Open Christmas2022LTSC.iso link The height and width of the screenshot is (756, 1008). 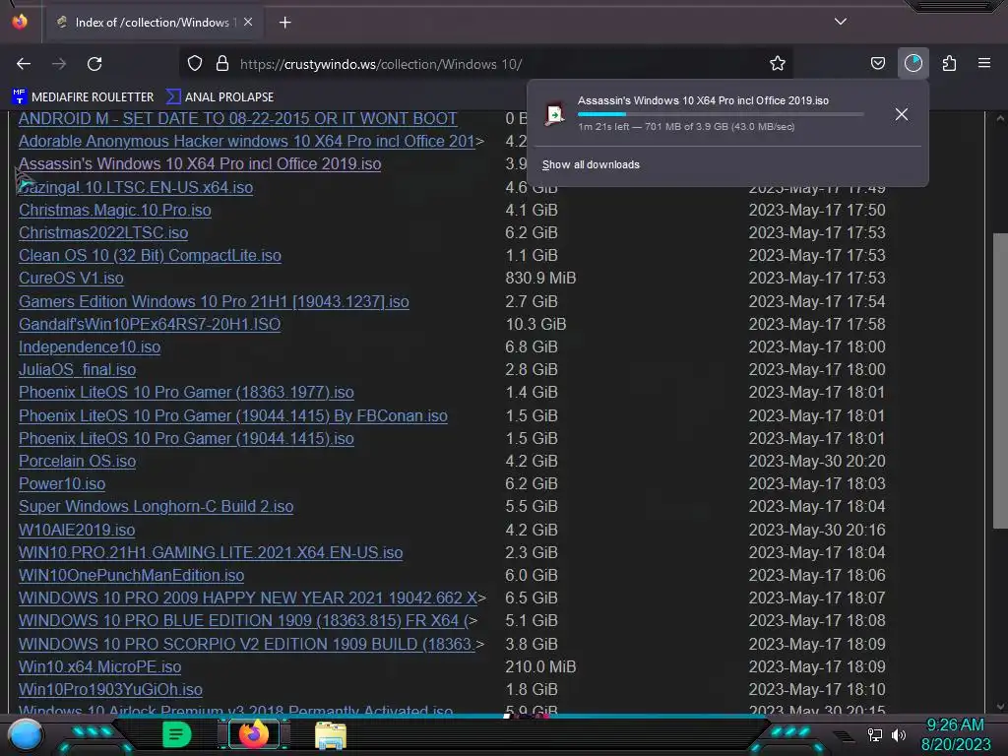coord(103,232)
